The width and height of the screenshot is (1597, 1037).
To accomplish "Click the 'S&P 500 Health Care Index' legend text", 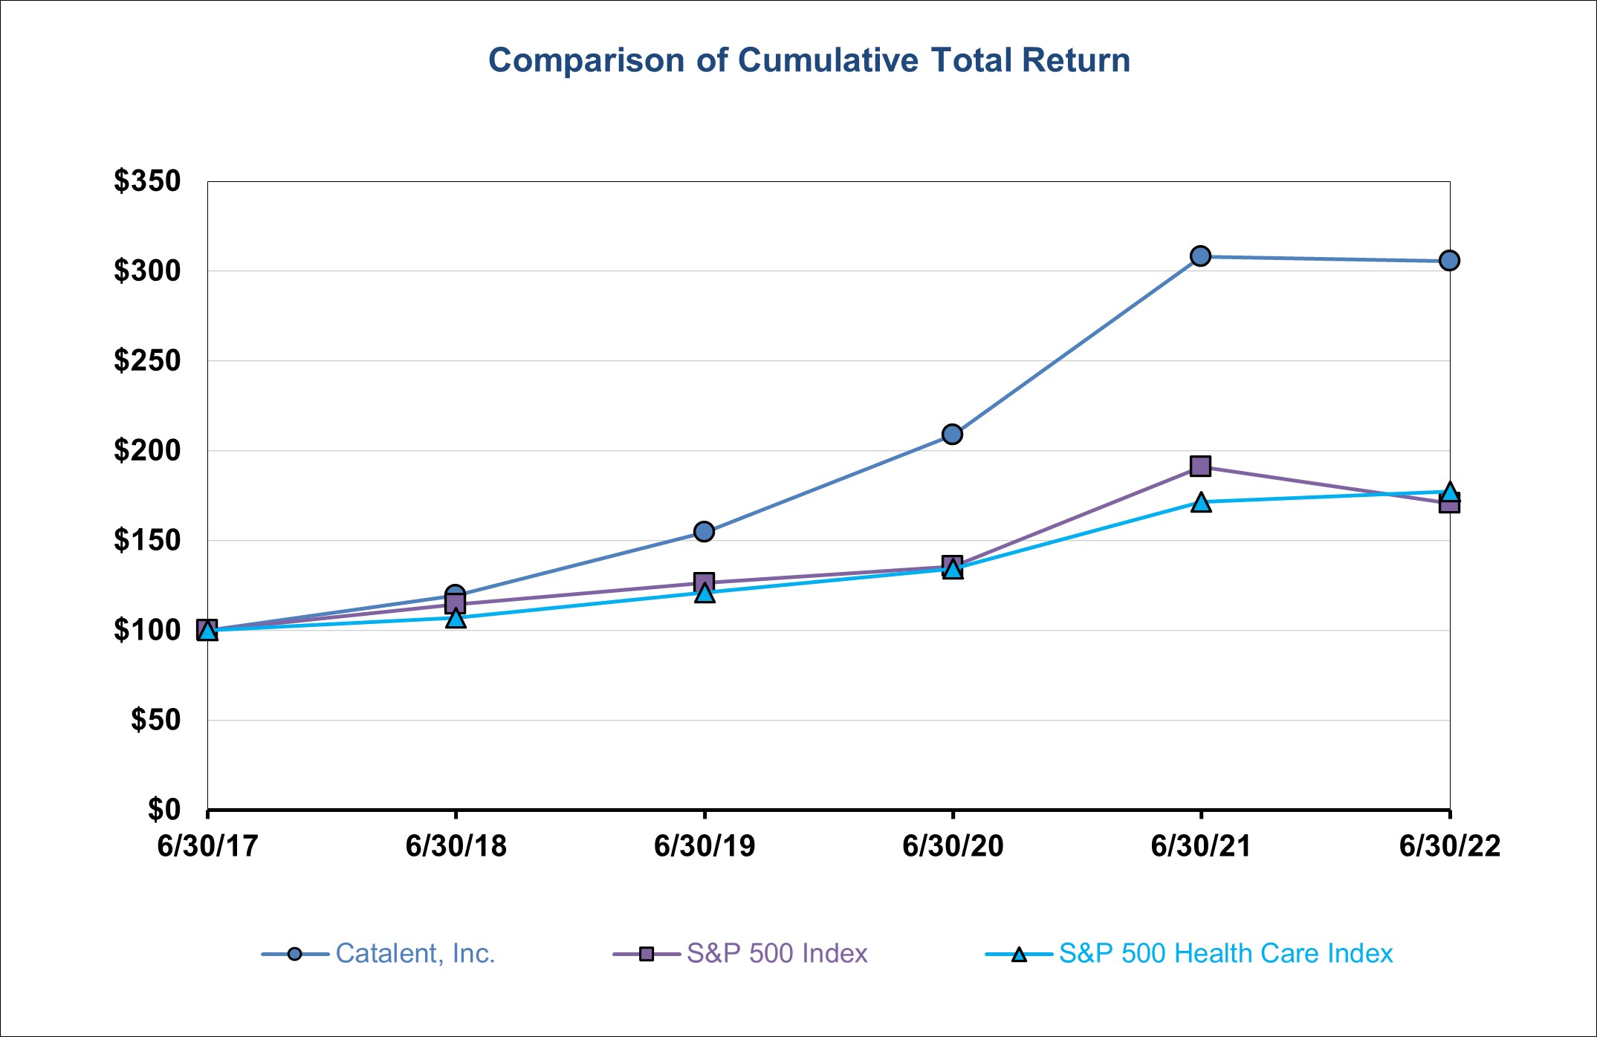I will [1225, 953].
